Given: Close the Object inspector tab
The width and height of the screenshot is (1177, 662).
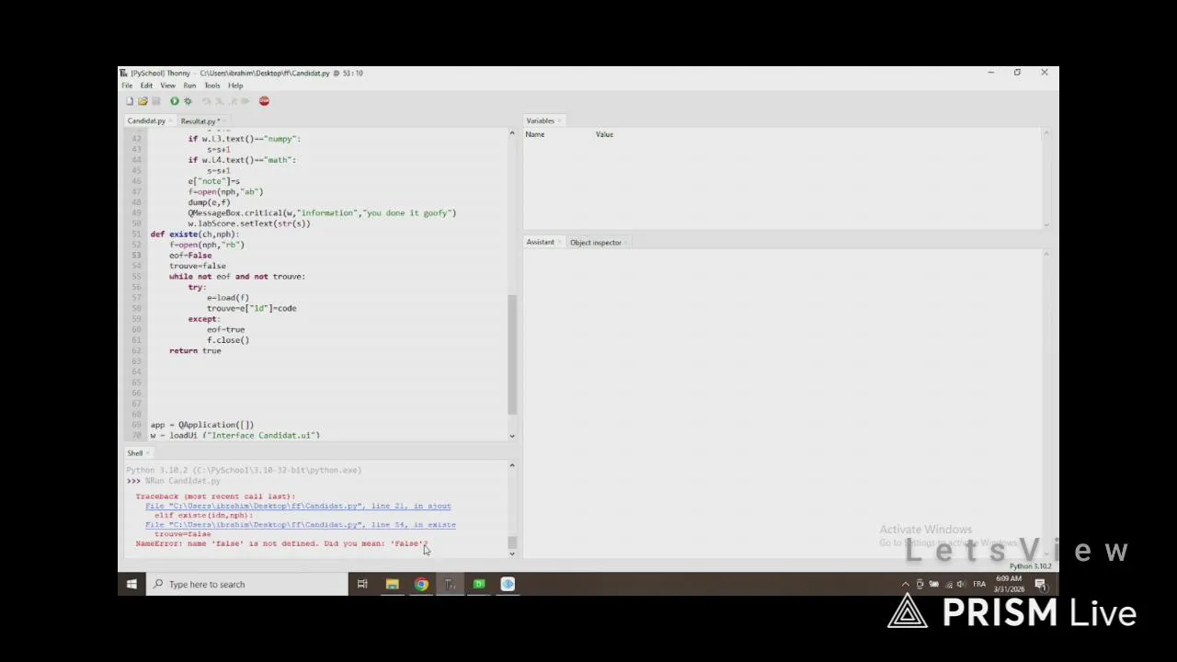Looking at the screenshot, I should 626,243.
